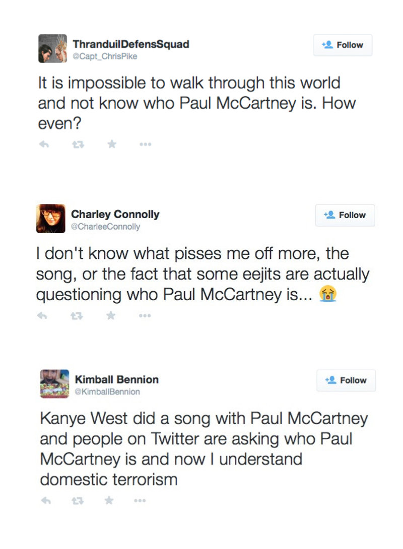Viewport: 403px width, 549px height.
Task: Follow Charley Connolly
Action: (345, 215)
